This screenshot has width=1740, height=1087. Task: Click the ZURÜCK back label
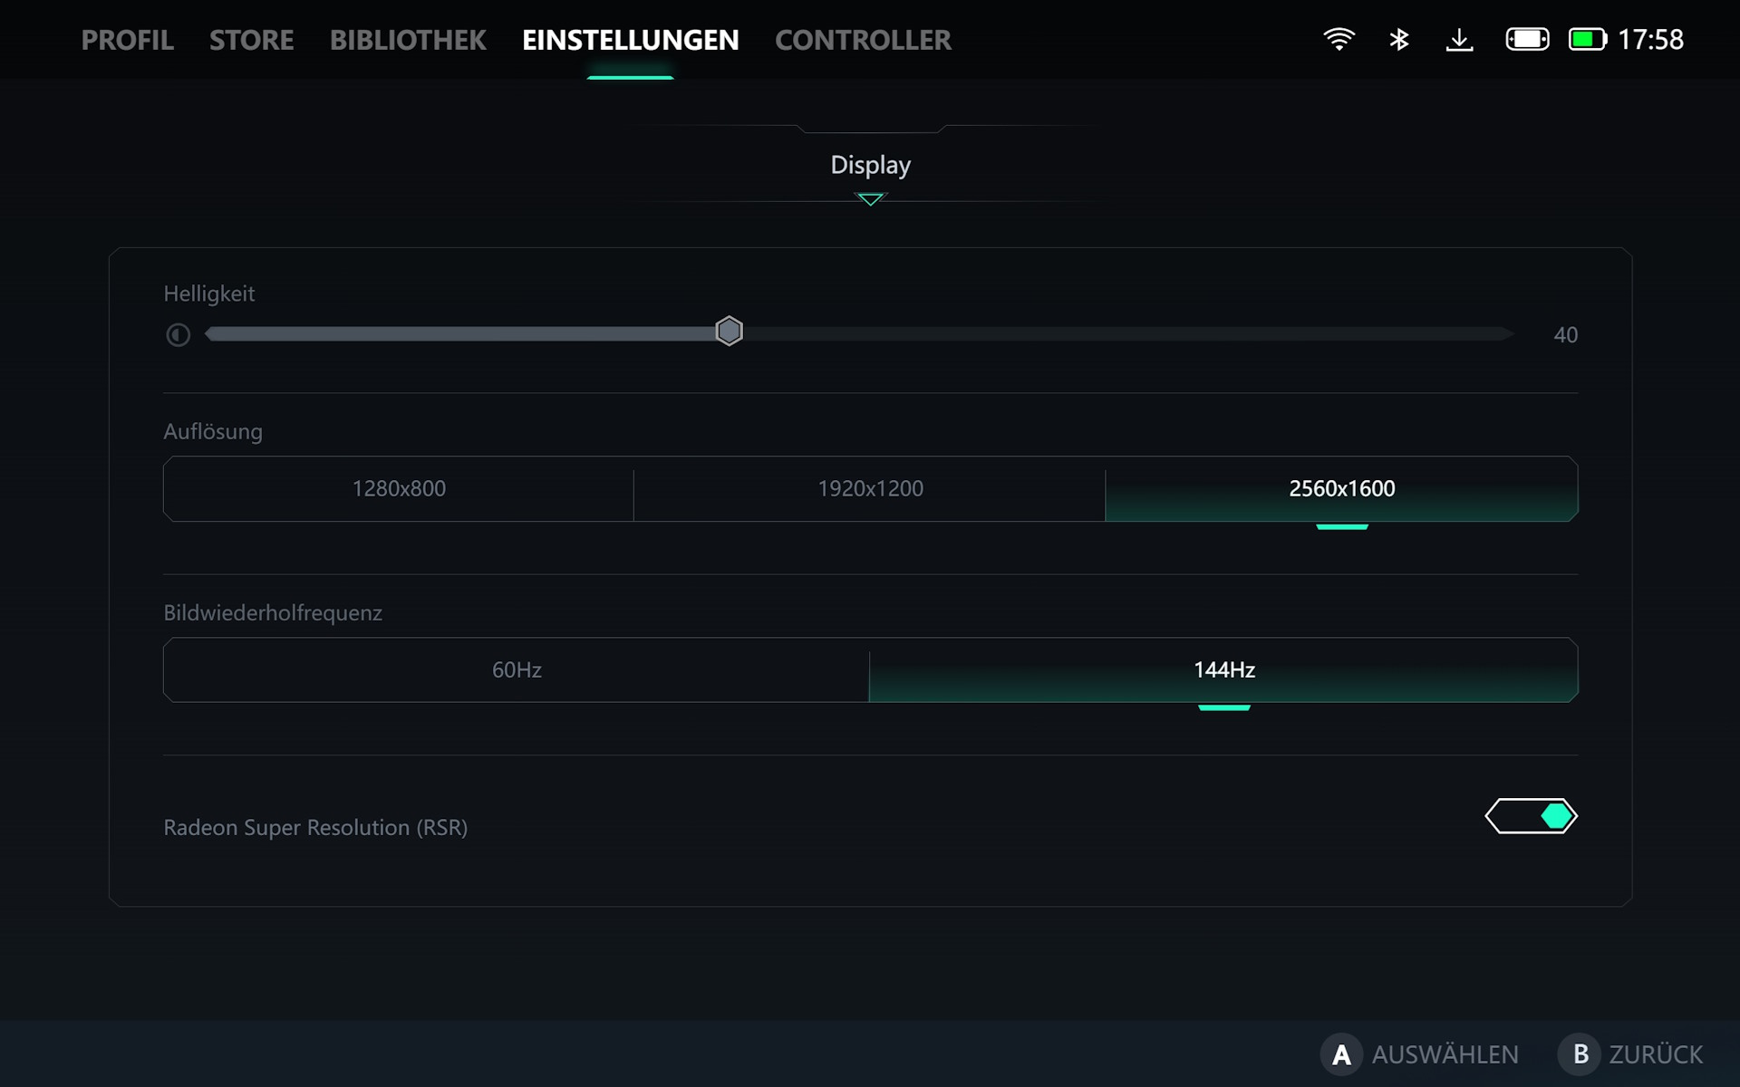(1655, 1054)
